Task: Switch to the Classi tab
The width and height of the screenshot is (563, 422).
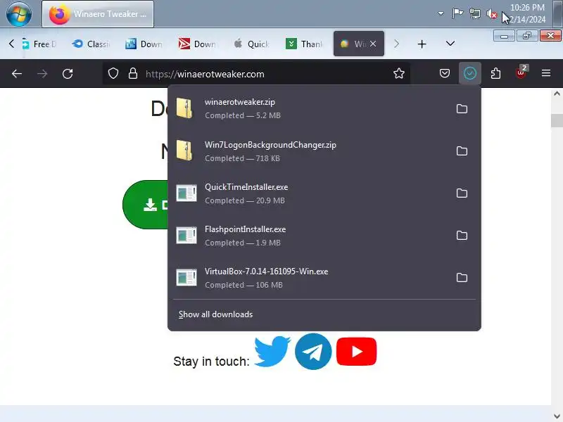Action: point(91,44)
